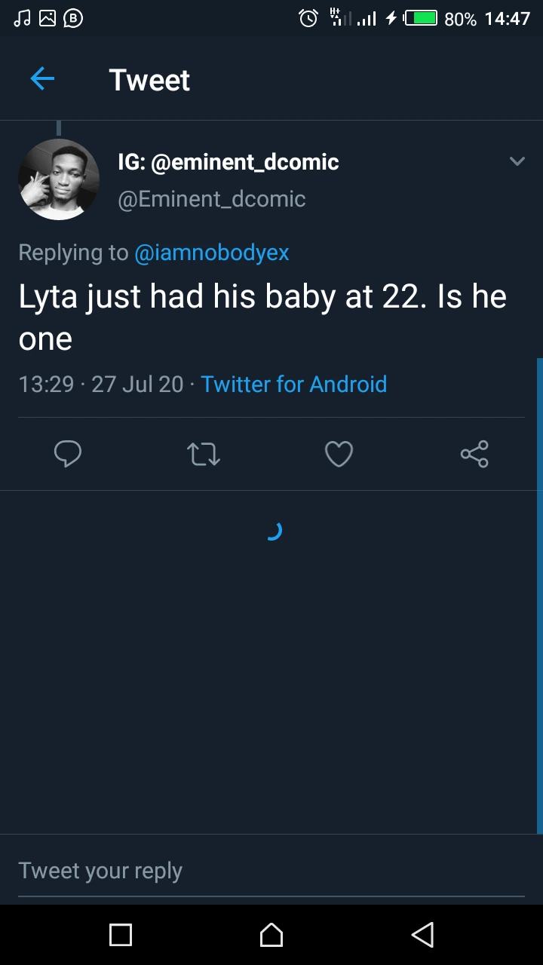The image size is (543, 965).
Task: Tap the music note notification icon
Action: 23,18
